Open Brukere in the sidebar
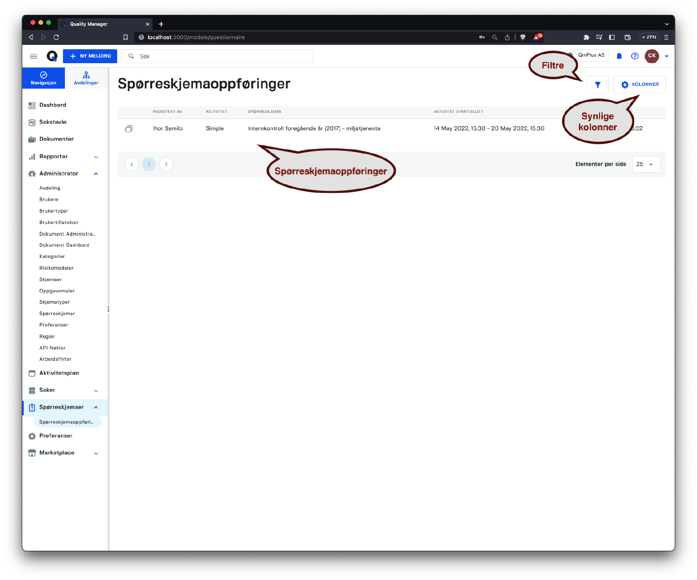Viewport: 697px width, 580px height. tap(49, 200)
